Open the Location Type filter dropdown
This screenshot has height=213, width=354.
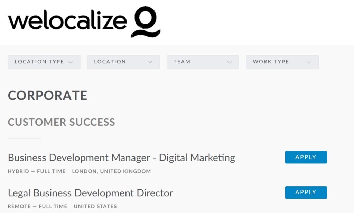(x=44, y=62)
